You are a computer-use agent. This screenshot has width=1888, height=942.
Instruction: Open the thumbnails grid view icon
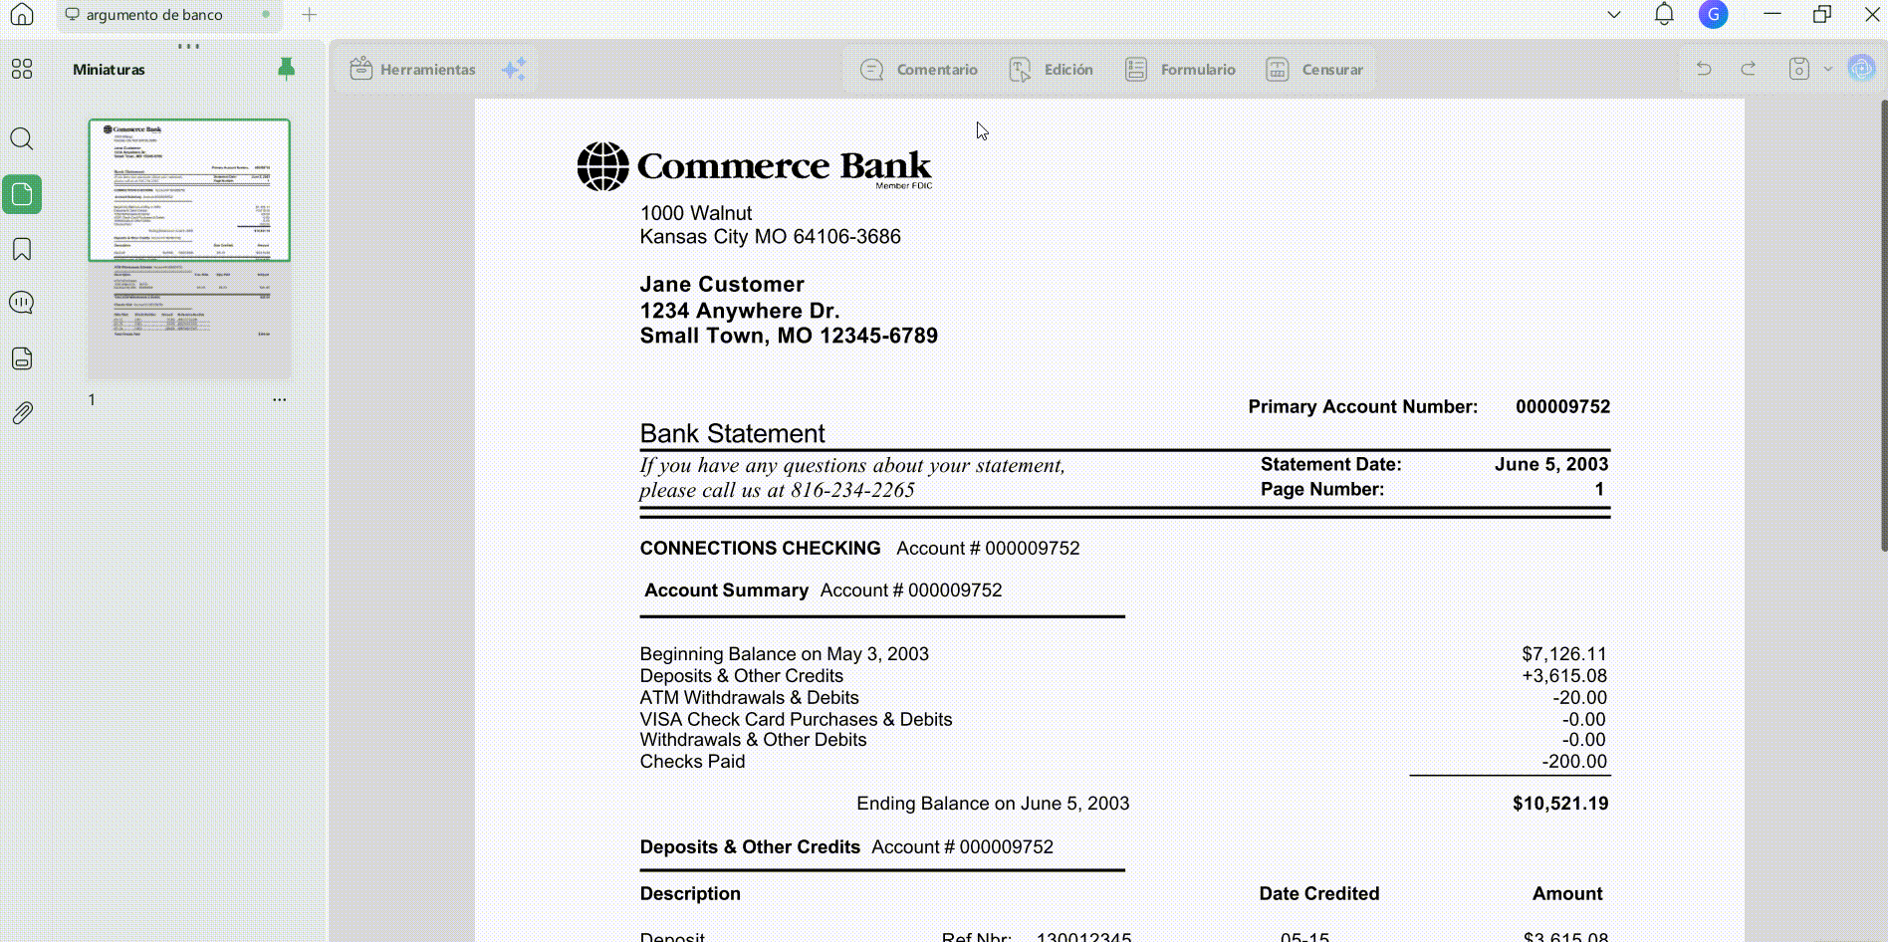click(x=22, y=69)
